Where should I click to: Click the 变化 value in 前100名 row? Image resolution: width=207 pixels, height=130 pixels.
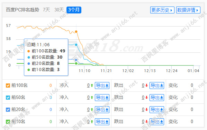192,86
